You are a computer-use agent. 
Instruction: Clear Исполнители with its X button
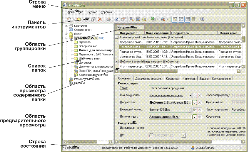coord(199,117)
